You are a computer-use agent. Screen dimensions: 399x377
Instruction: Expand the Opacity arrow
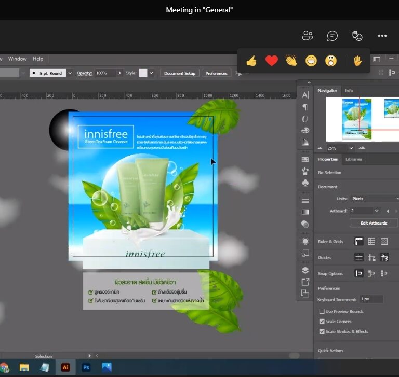coord(119,73)
